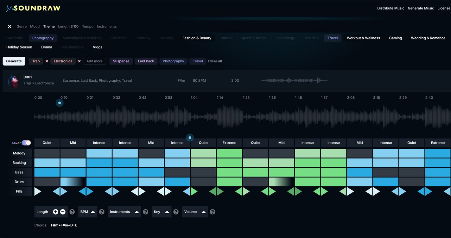Select track 0001 album thumbnail
Screen dimensions: 451x238
[13, 80]
